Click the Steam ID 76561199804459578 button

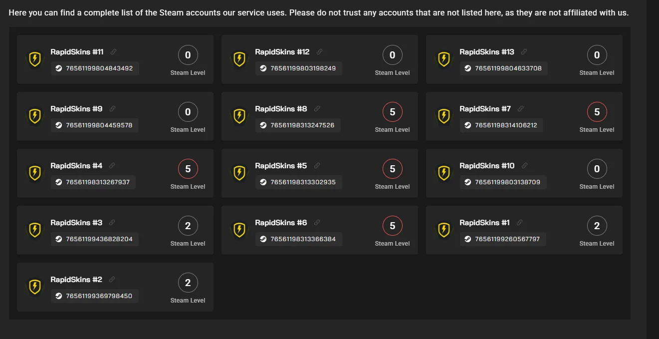(x=95, y=125)
